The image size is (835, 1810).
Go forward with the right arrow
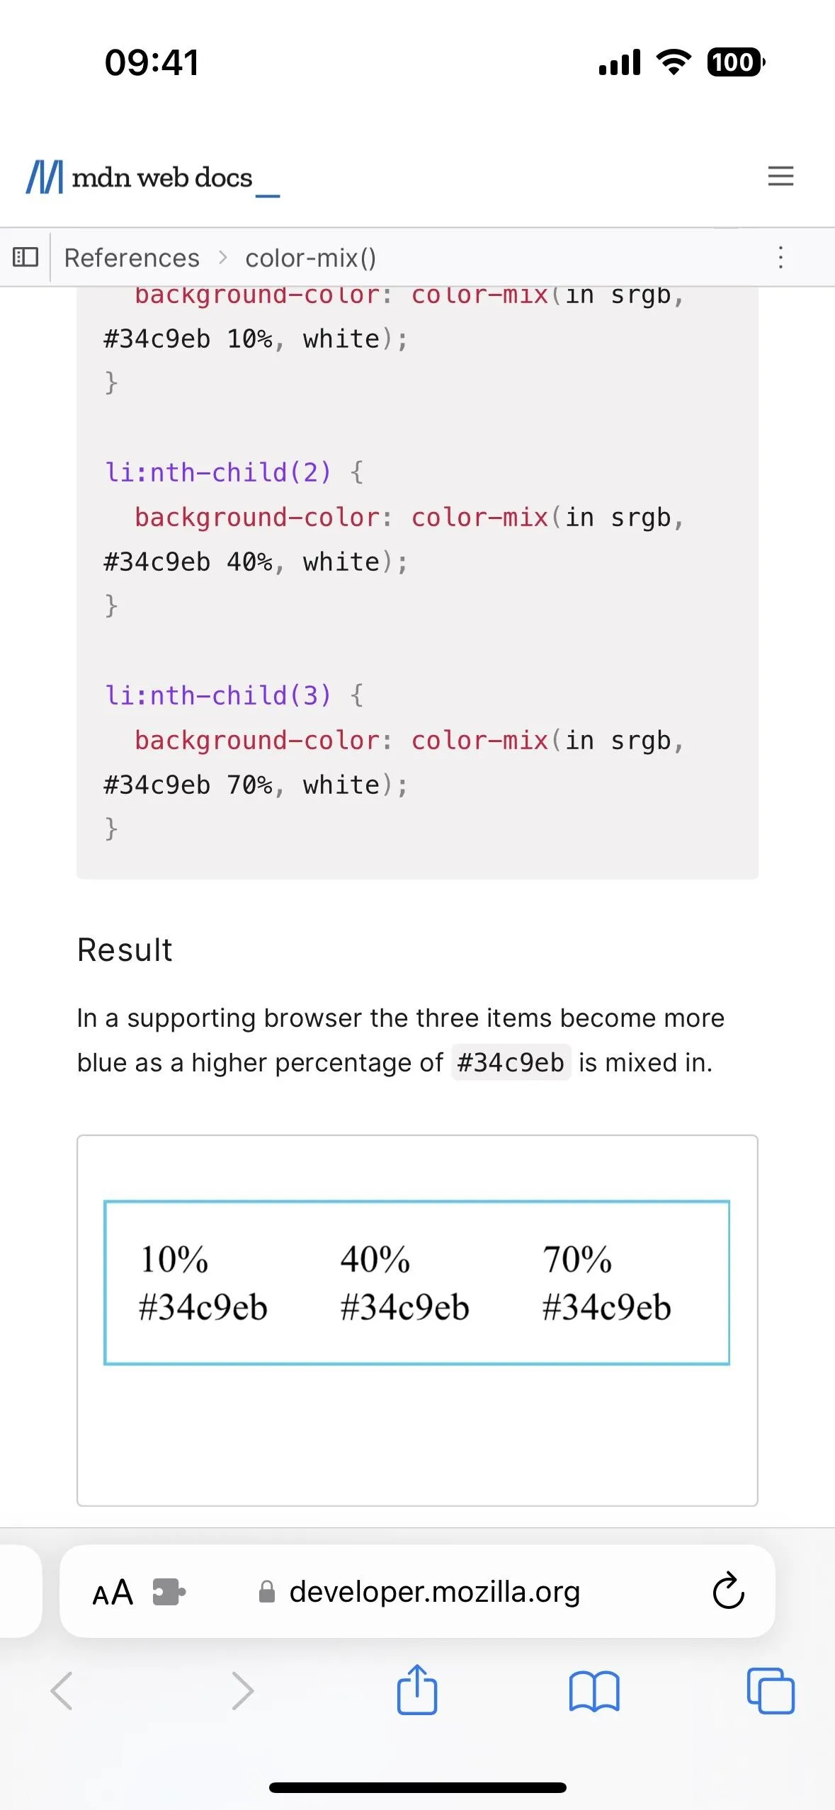[242, 1691]
